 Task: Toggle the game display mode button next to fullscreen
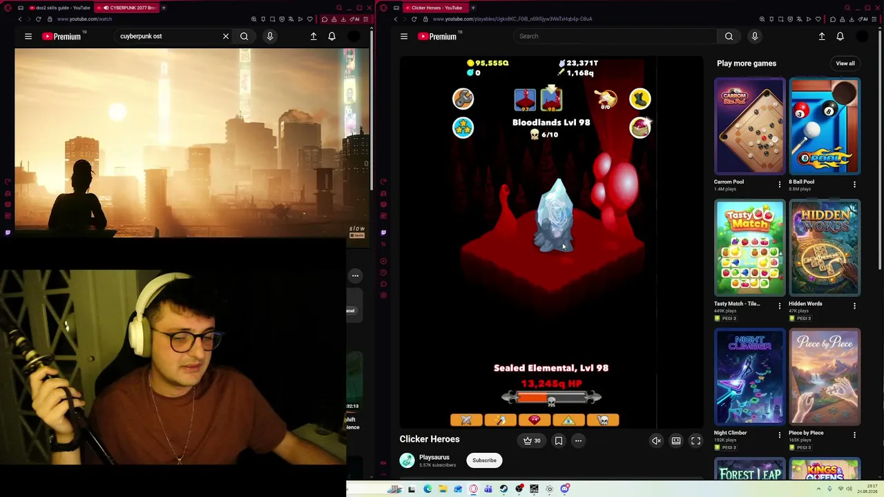pyautogui.click(x=676, y=440)
